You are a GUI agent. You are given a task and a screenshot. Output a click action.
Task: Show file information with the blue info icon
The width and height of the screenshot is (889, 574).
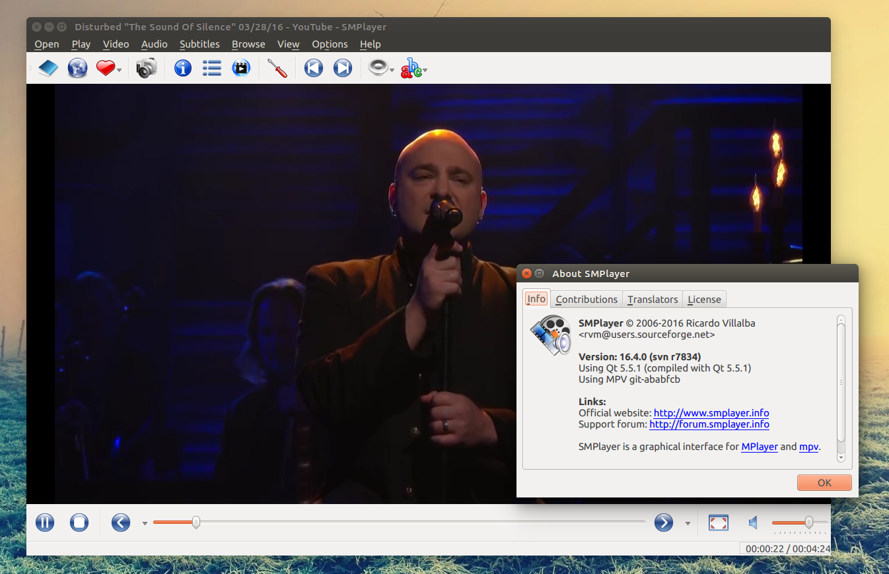183,68
